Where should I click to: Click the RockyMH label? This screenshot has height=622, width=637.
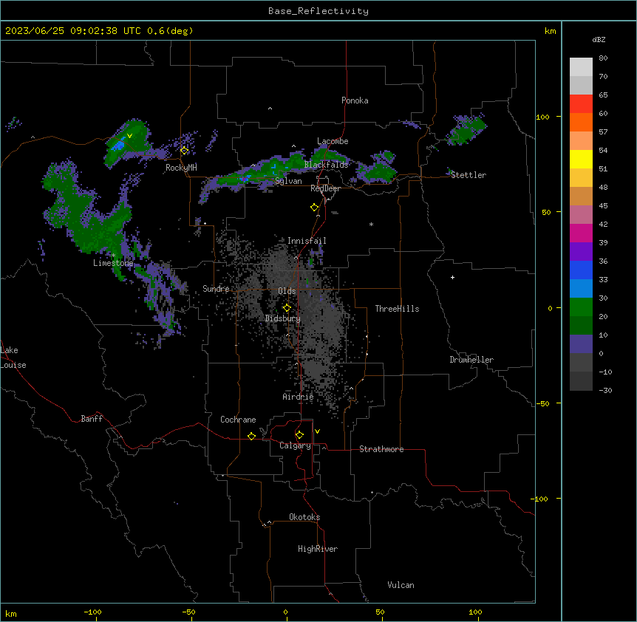pyautogui.click(x=181, y=168)
